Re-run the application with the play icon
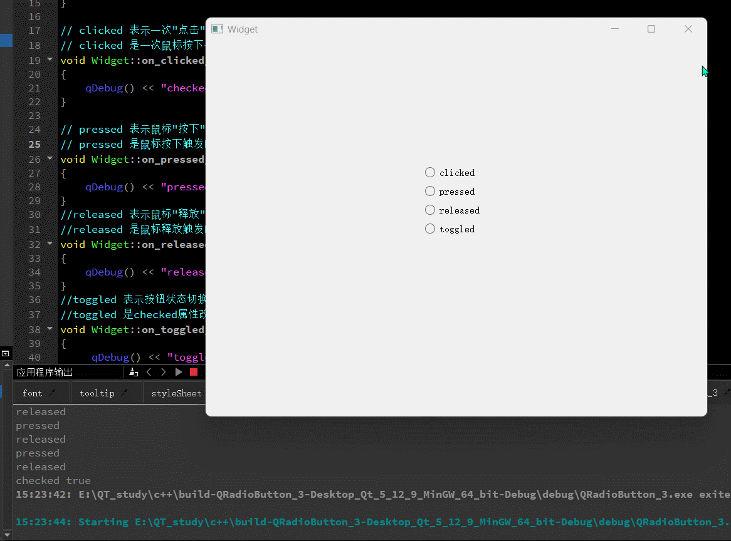Viewport: 731px width, 541px height. (179, 372)
